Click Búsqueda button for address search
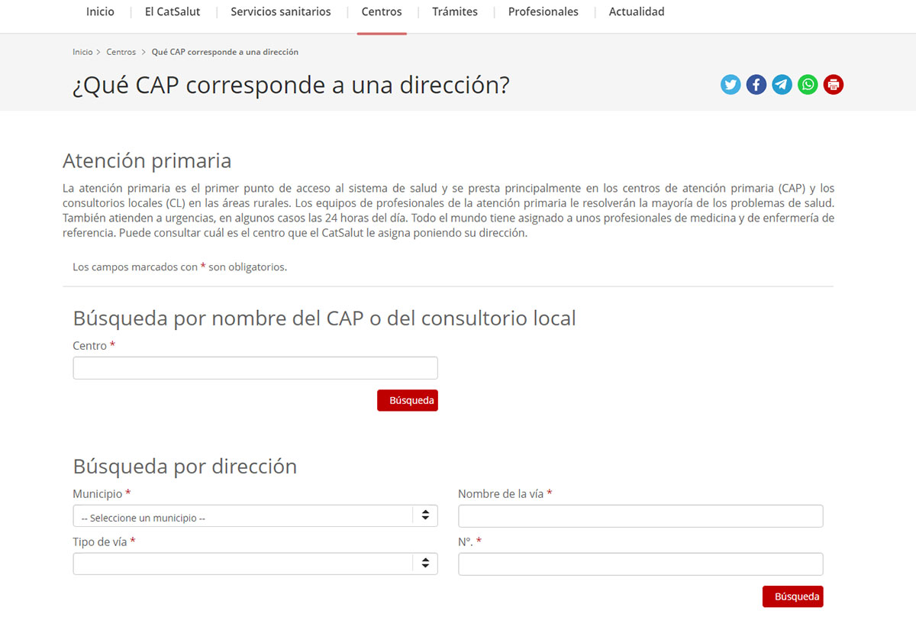The image size is (916, 627). coord(792,596)
